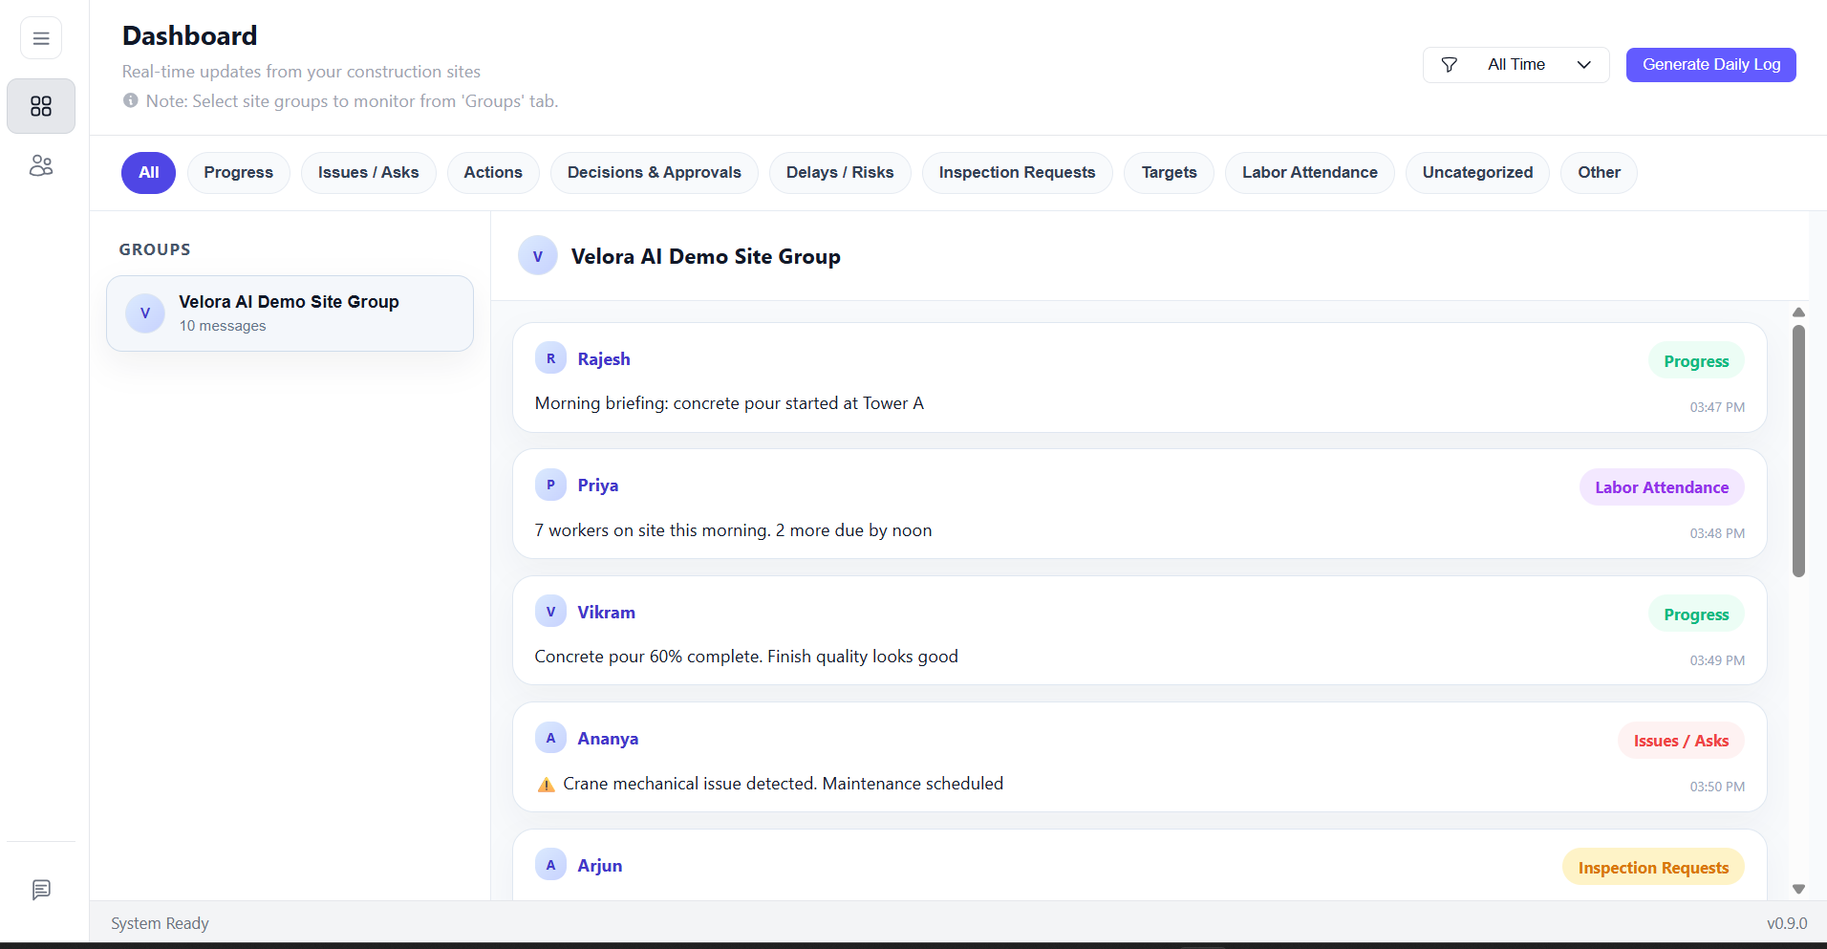Click the V avatar in group header
This screenshot has height=949, width=1827.
[x=538, y=256]
